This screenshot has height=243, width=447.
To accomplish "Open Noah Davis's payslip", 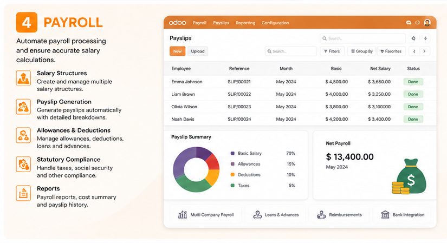I will coord(183,120).
